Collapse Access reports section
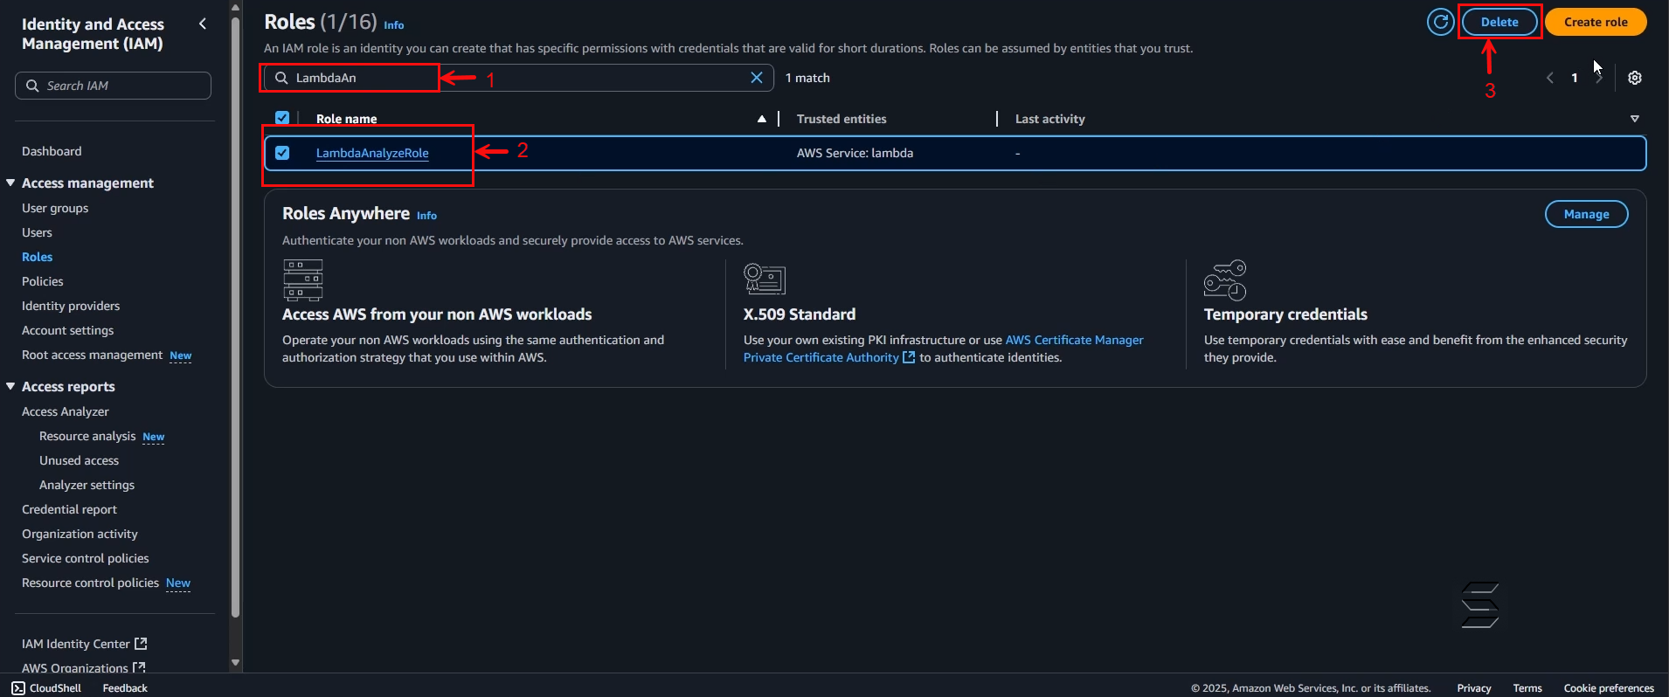The image size is (1669, 697). [x=10, y=386]
